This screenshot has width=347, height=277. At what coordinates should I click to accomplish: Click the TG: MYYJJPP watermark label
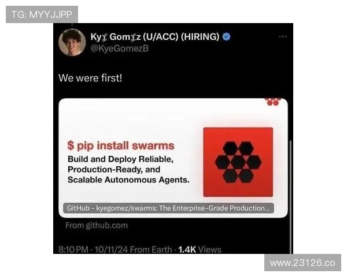[x=42, y=14]
